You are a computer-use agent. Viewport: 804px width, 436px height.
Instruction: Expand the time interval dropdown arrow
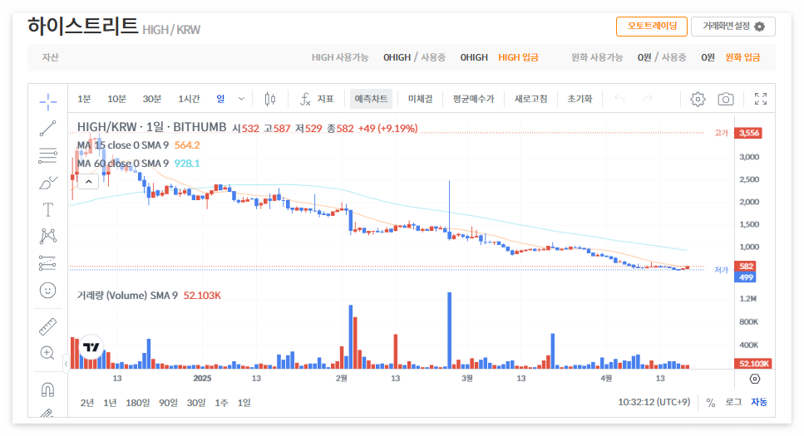click(241, 99)
